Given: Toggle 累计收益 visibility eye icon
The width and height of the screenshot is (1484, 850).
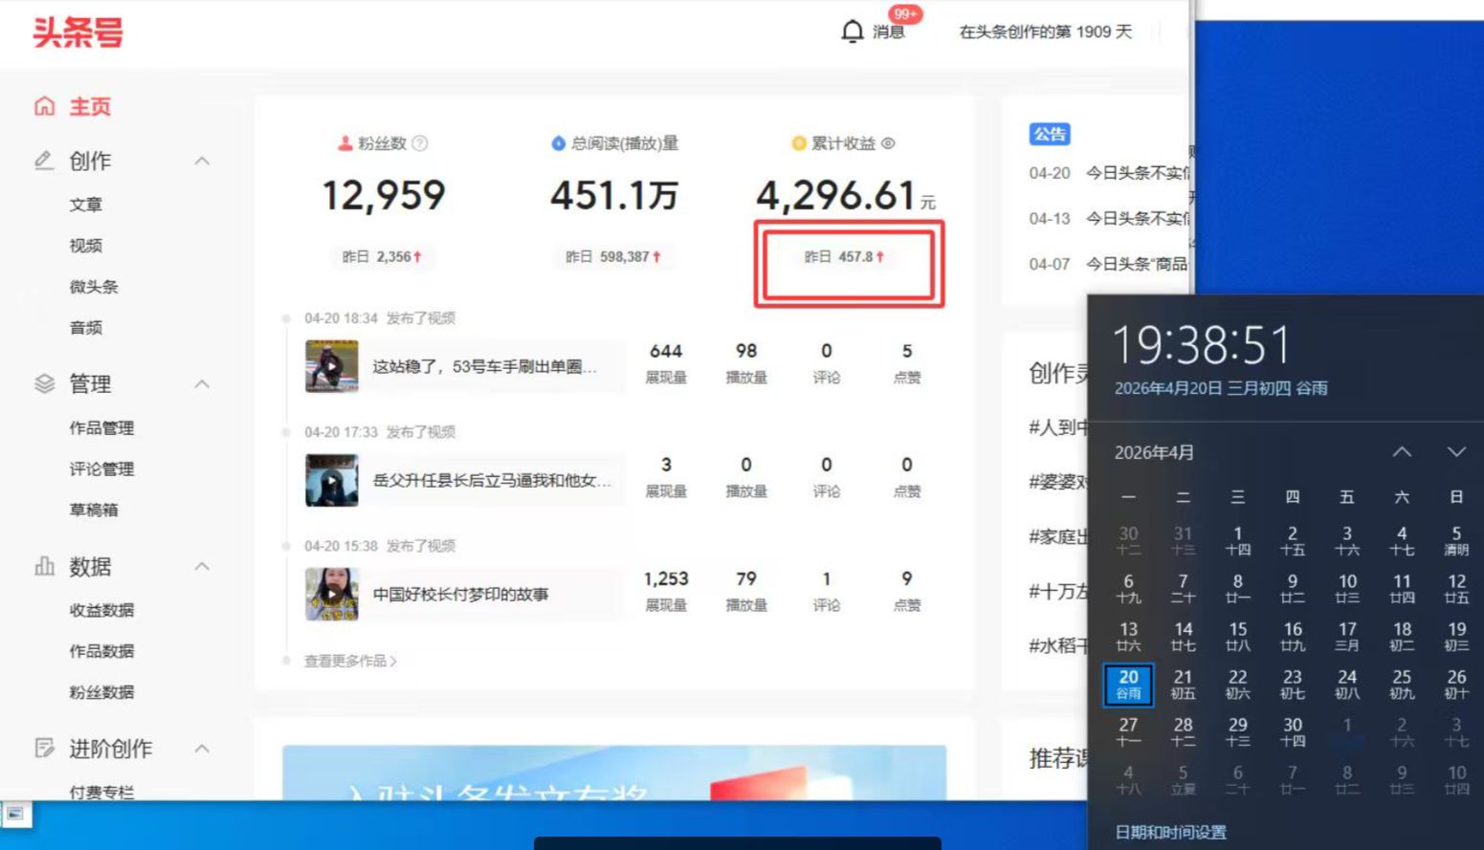Looking at the screenshot, I should click(888, 143).
